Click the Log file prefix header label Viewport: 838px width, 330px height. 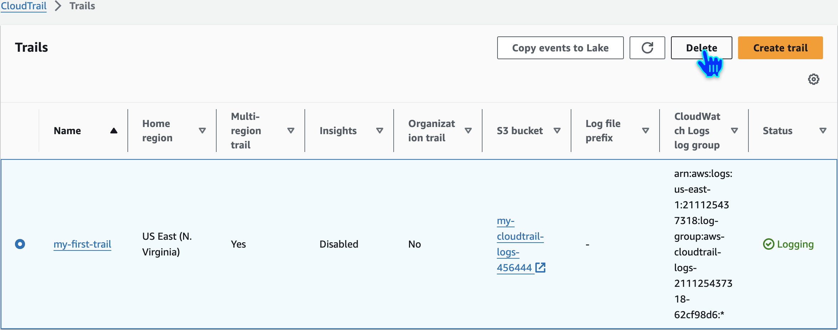603,131
